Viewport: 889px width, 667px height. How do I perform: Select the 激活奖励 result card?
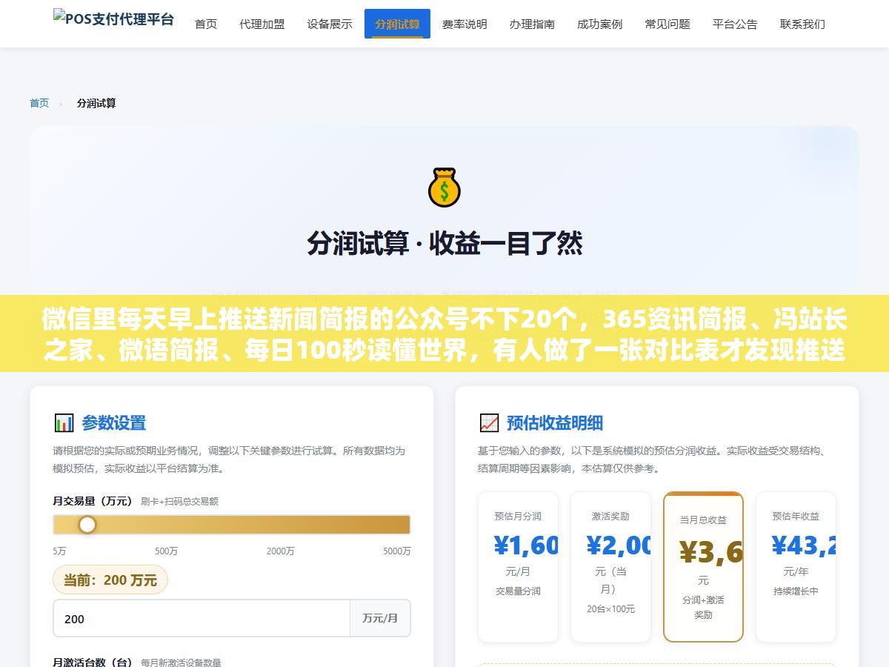pyautogui.click(x=610, y=567)
